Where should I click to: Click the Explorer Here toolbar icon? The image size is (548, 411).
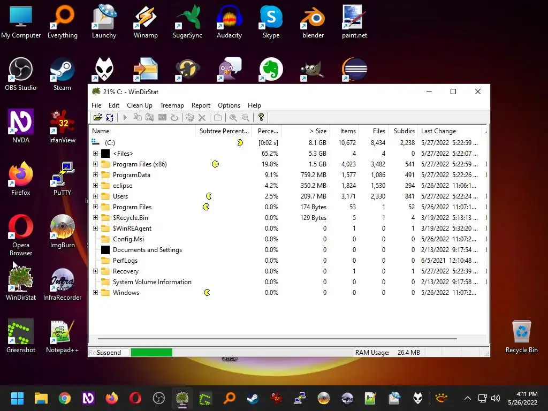[x=150, y=117]
